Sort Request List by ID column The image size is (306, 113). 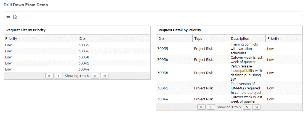point(82,39)
